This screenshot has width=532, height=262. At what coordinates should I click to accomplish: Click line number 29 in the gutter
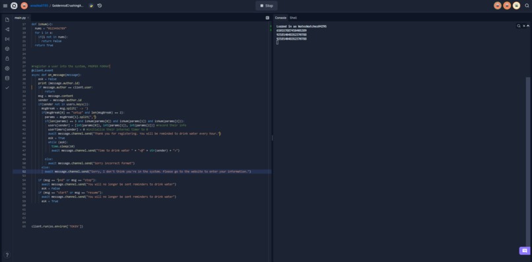click(x=24, y=75)
